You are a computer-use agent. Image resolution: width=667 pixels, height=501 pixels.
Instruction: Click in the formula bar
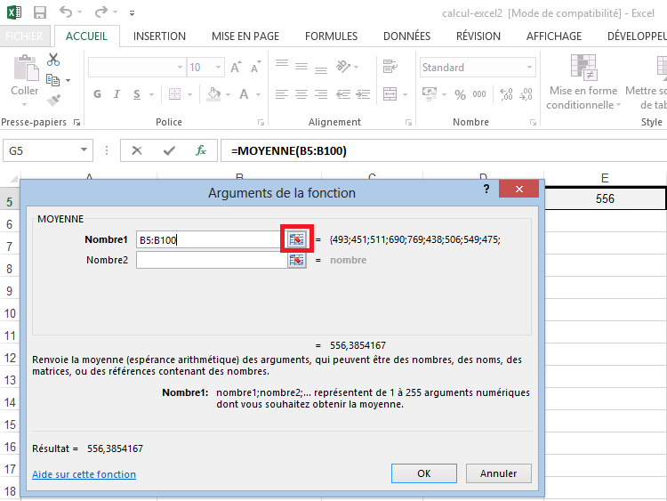click(444, 150)
